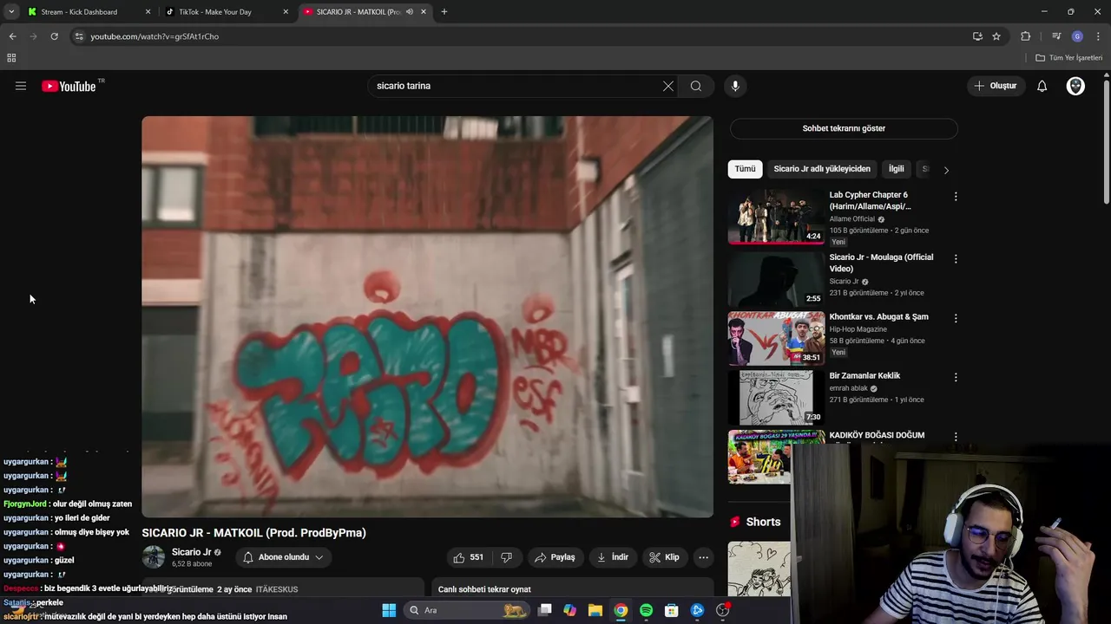Screen dimensions: 1111x624
Task: Click the Oluştur create button
Action: coord(995,86)
